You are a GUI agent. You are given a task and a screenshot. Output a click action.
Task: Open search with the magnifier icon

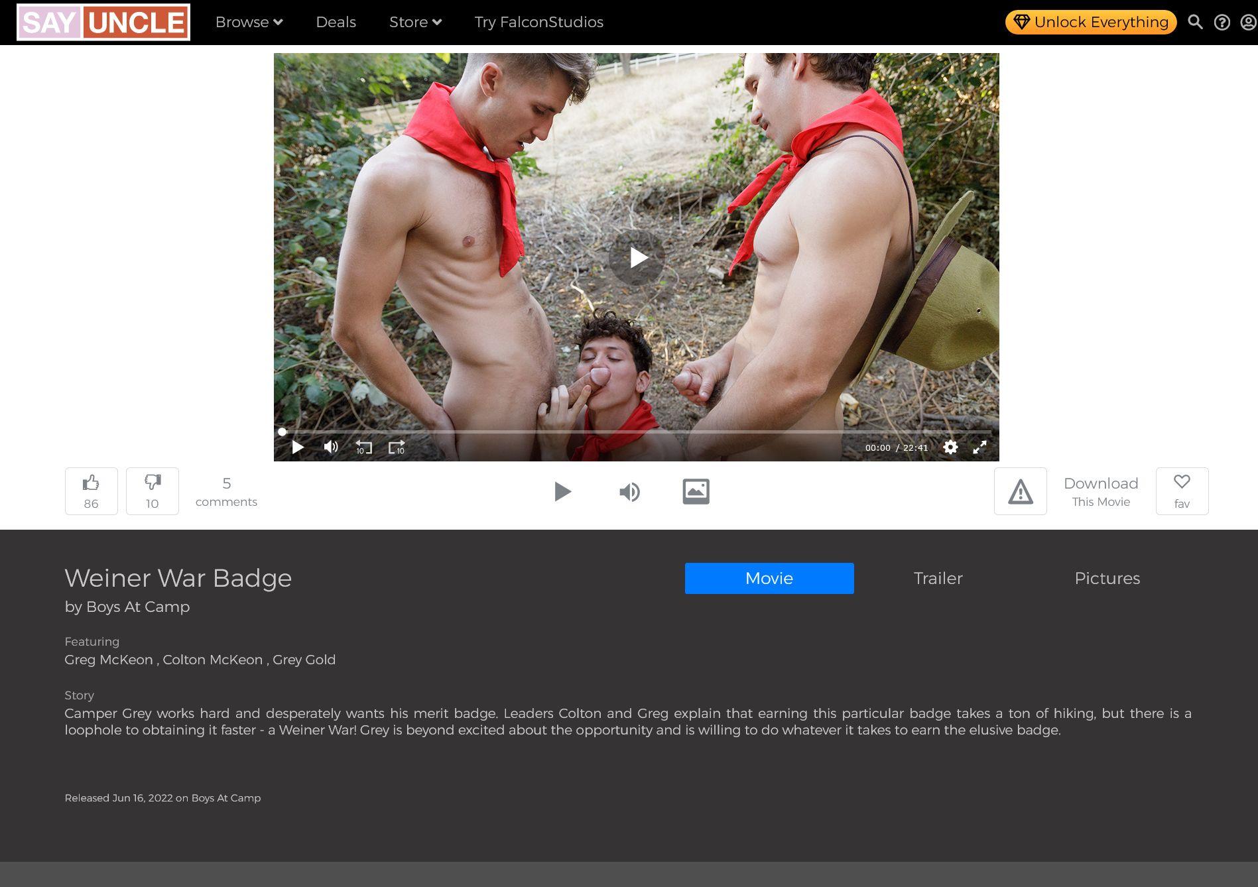1195,23
